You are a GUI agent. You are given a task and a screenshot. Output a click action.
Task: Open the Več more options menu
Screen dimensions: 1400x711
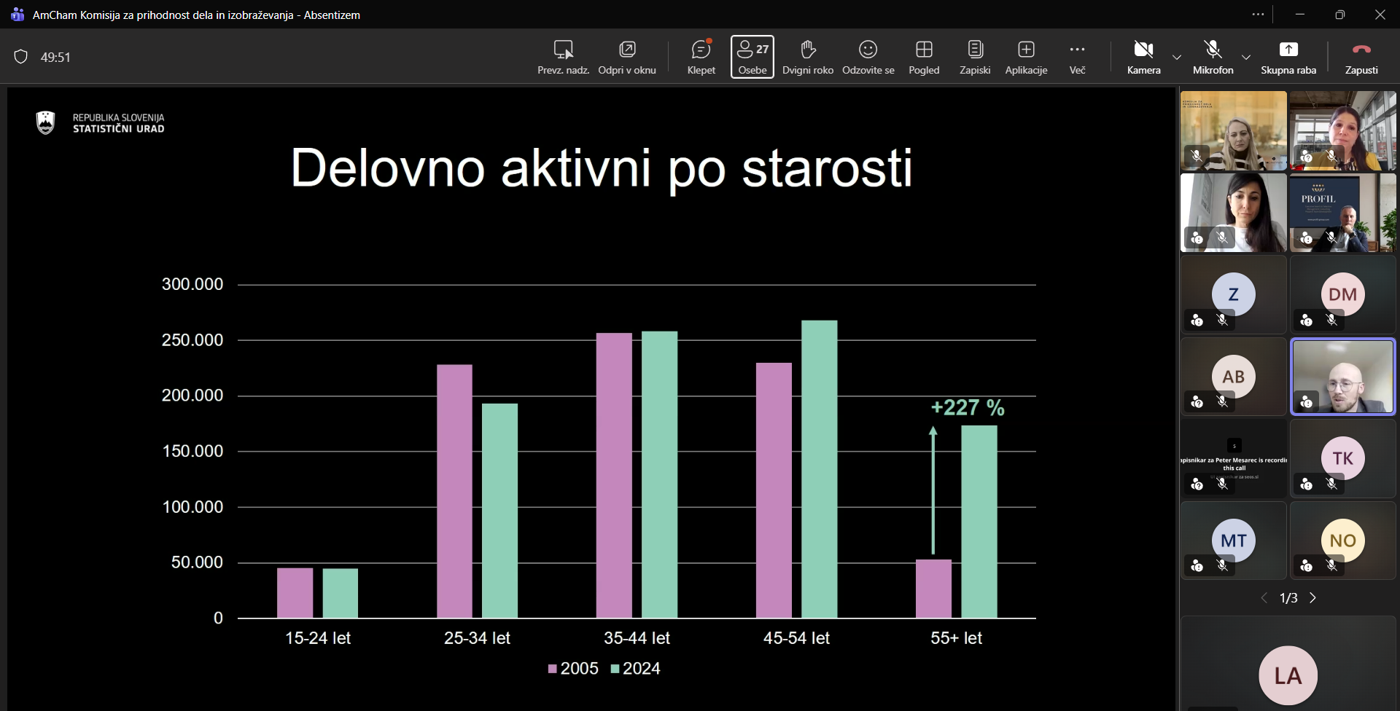(1077, 57)
